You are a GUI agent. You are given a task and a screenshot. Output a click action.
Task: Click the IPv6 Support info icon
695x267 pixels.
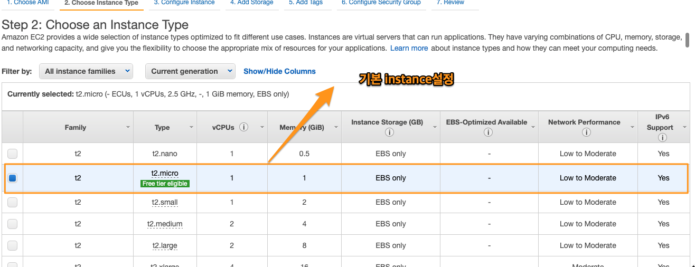pos(662,138)
